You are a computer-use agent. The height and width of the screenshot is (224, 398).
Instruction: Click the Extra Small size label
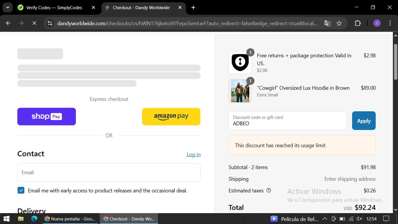(x=267, y=95)
